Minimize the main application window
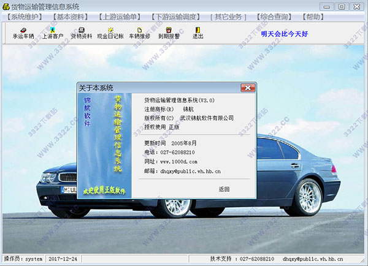Screen dimensions: 368x266 327,7
